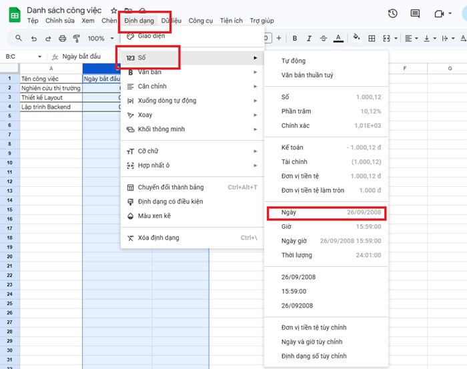Open the text color underlined A

coord(338,37)
